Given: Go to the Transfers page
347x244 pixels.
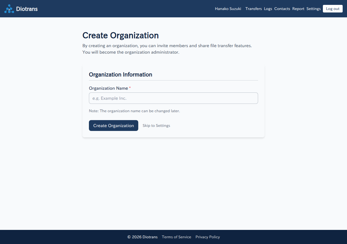Looking at the screenshot, I should [253, 9].
